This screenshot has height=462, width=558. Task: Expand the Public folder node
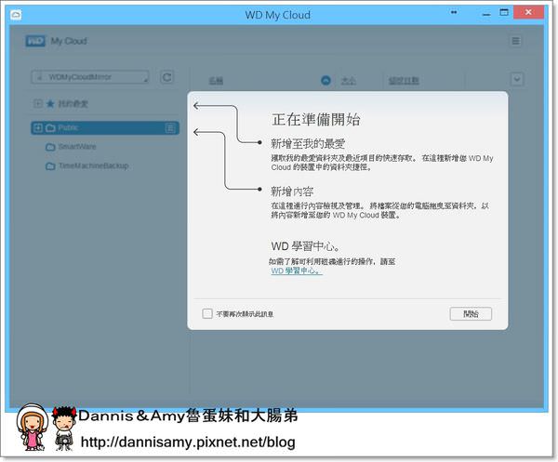click(x=38, y=127)
